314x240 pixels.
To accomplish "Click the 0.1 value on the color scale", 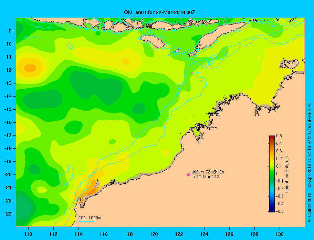I will [279, 166].
